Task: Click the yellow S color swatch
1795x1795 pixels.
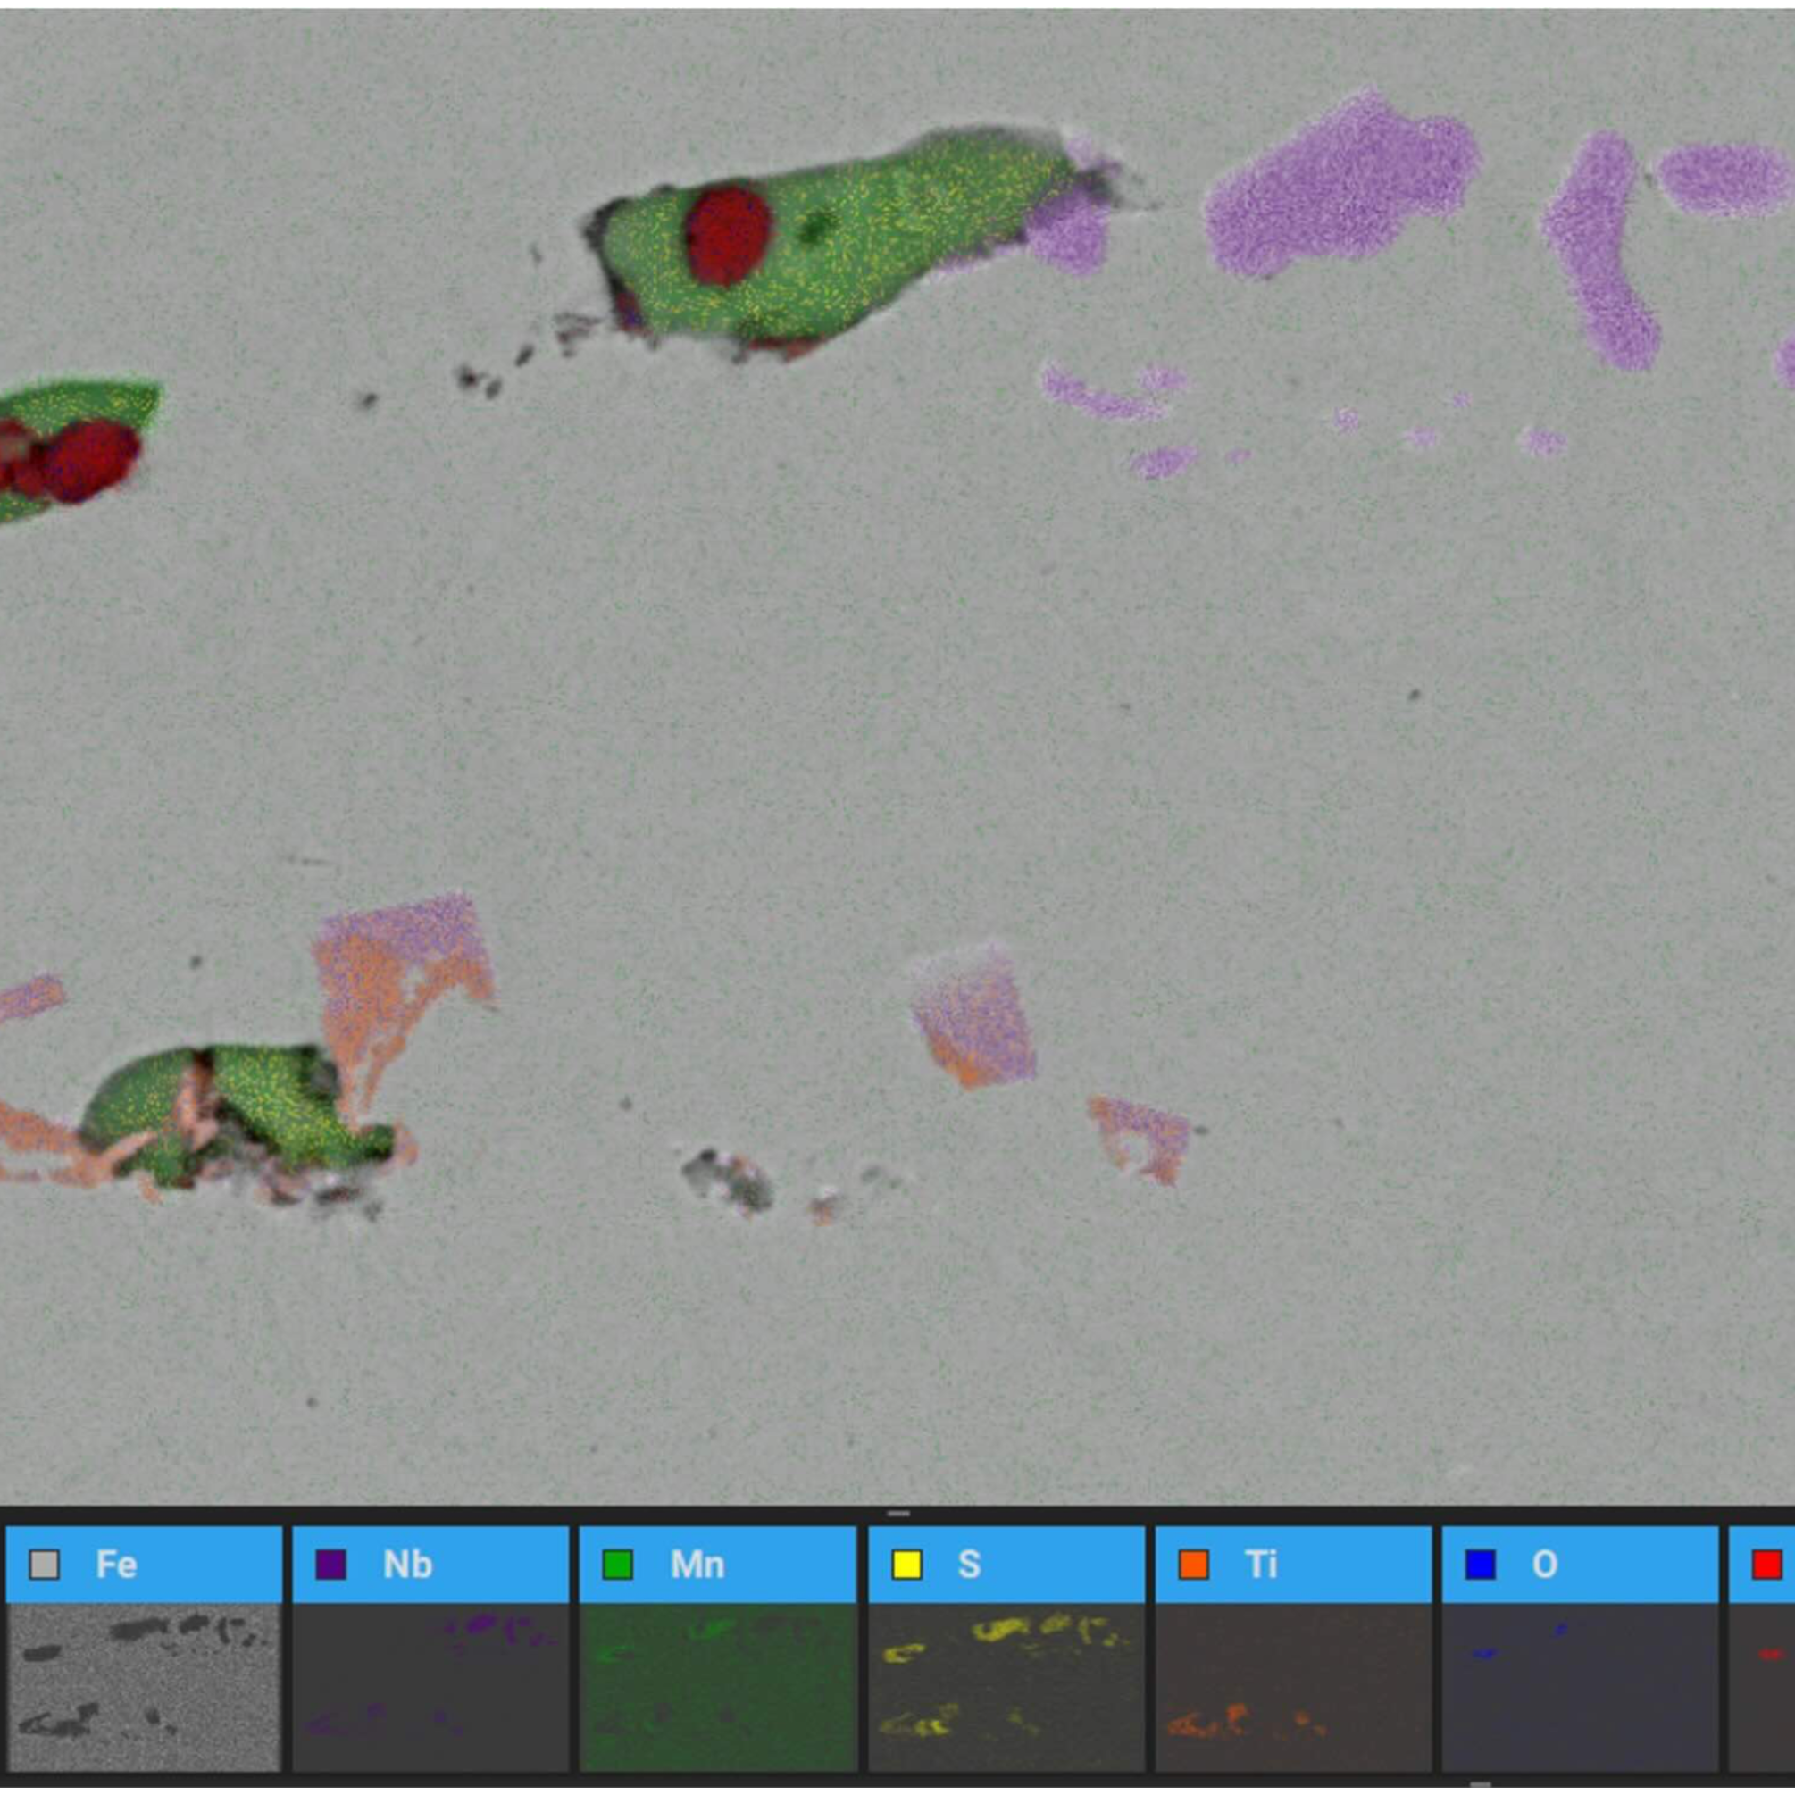Action: [906, 1565]
